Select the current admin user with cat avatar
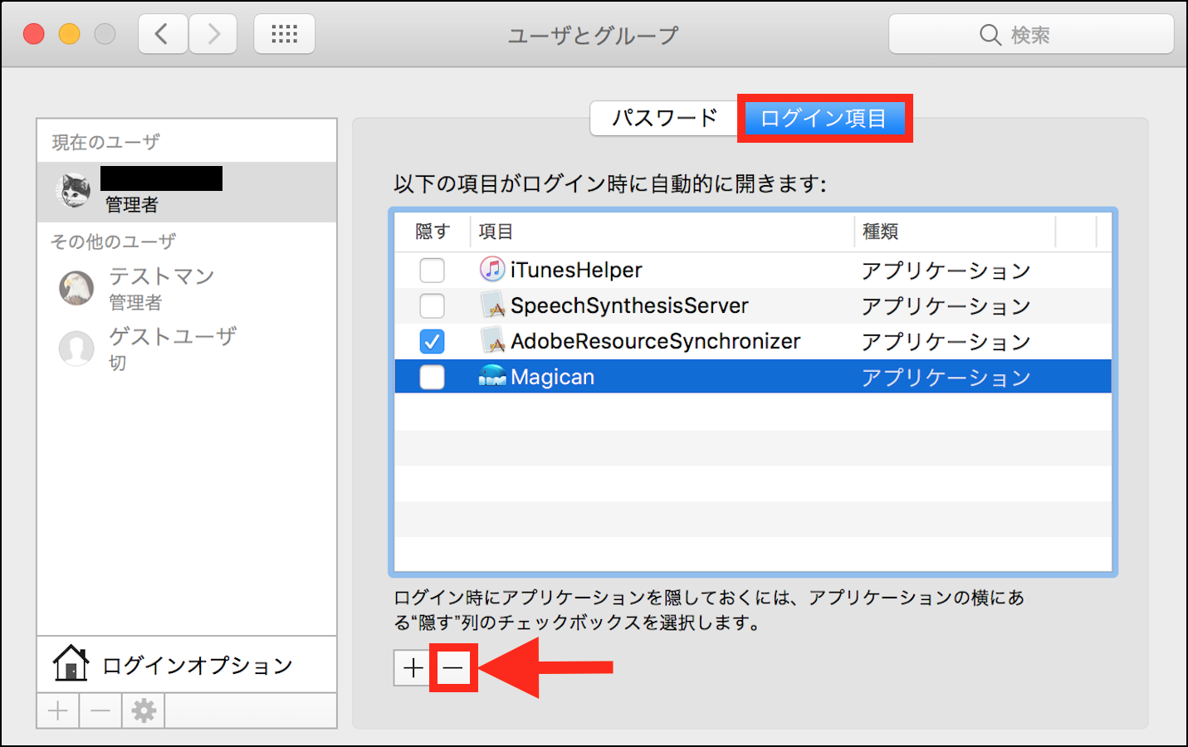The height and width of the screenshot is (747, 1188). [x=187, y=192]
